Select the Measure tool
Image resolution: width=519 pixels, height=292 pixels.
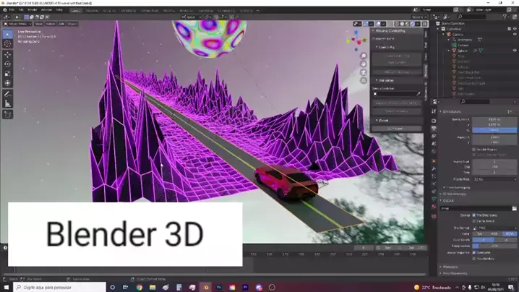(8, 104)
